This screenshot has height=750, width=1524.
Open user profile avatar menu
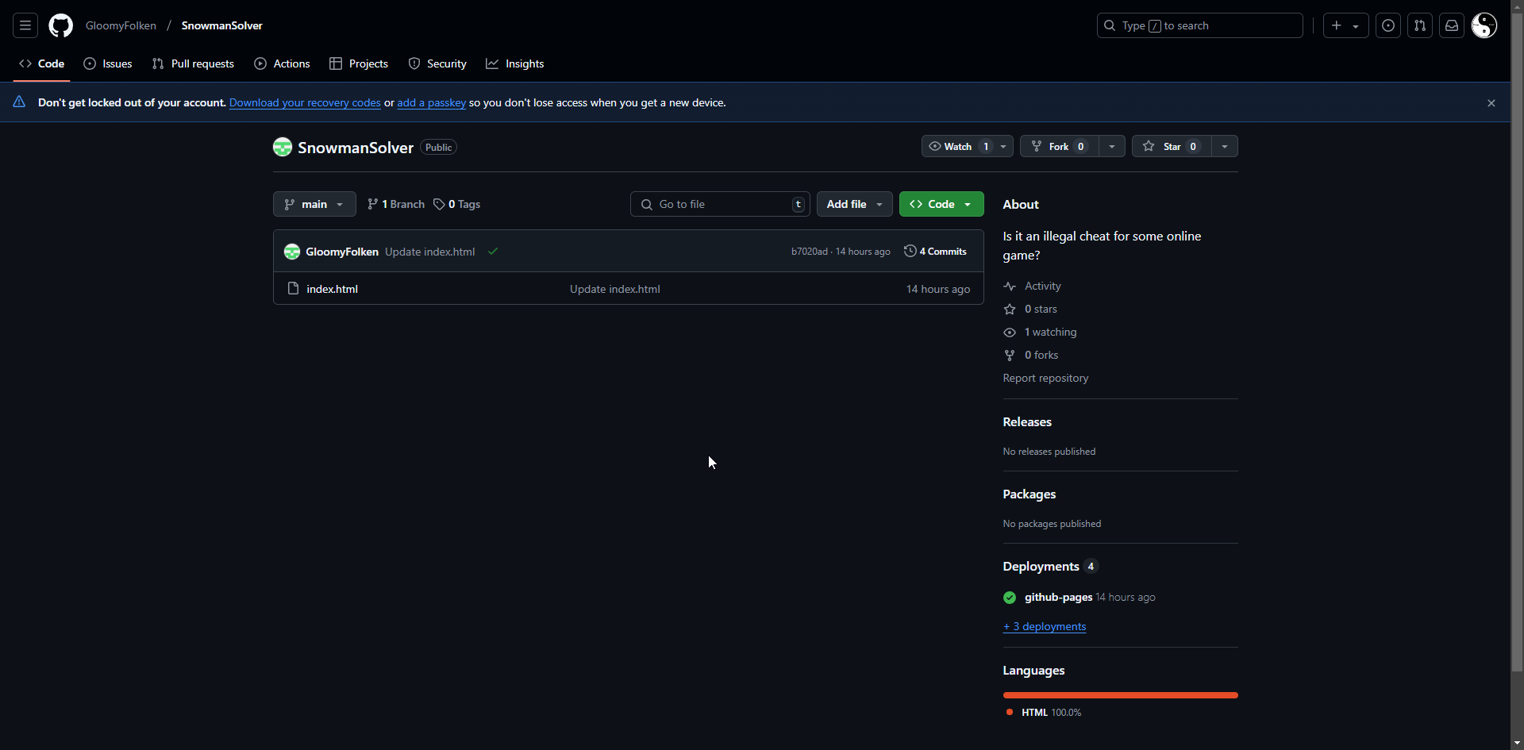1484,25
